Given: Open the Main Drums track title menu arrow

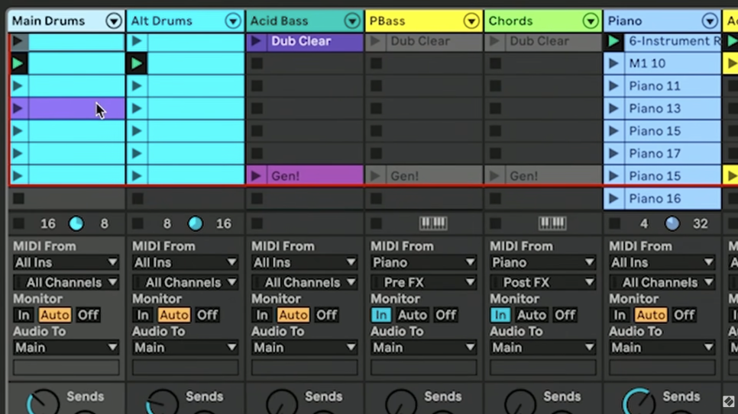Looking at the screenshot, I should (113, 21).
